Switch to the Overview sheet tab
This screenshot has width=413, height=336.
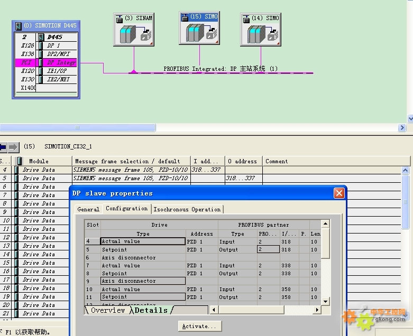[108, 310]
